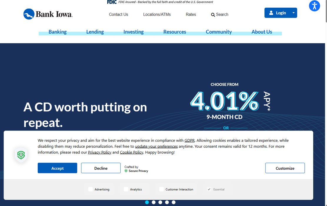Enable the Customer Interaction cookies checkbox

161,189
